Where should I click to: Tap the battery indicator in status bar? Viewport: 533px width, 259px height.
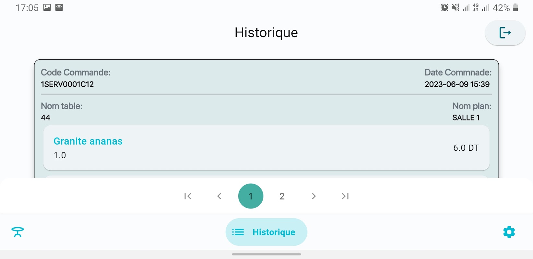click(x=515, y=7)
